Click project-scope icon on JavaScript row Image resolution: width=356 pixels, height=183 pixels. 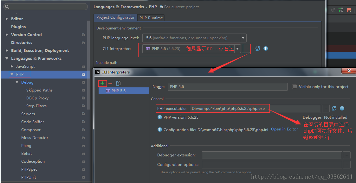[83, 66]
